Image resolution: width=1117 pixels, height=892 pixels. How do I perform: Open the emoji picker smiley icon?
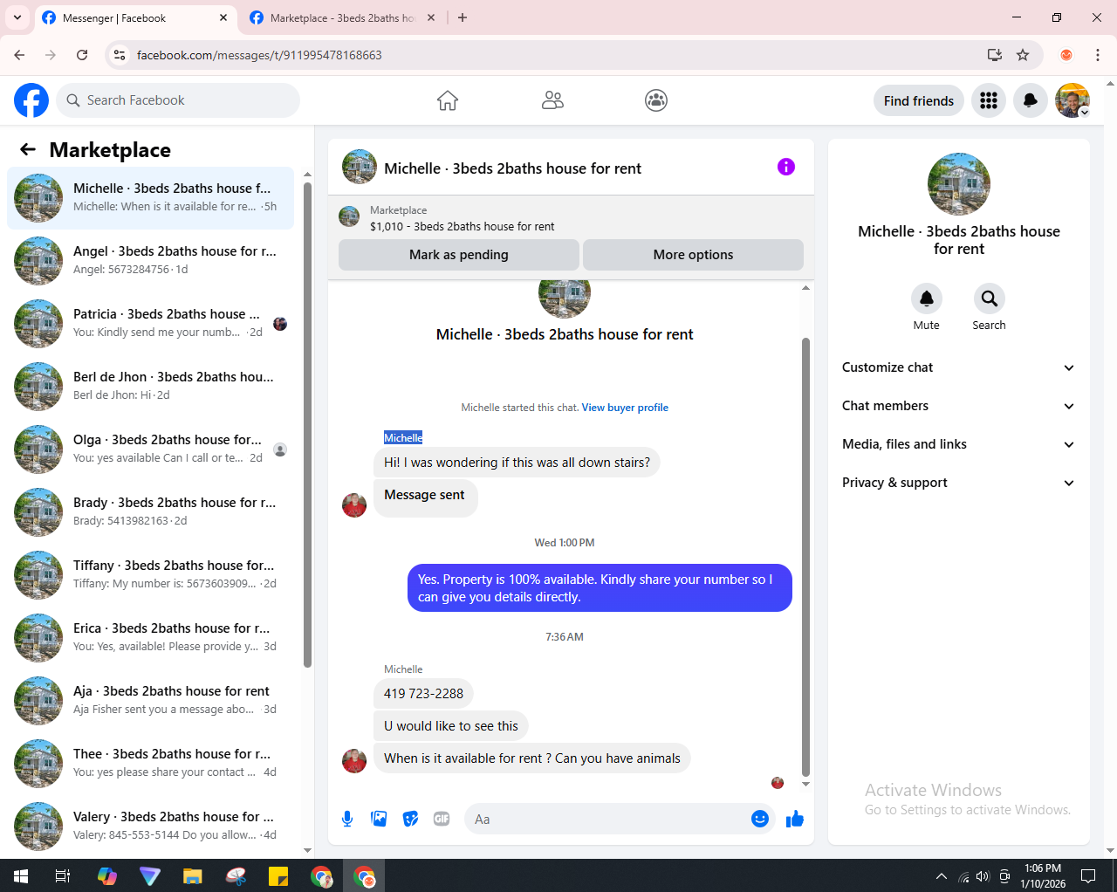pyautogui.click(x=760, y=819)
